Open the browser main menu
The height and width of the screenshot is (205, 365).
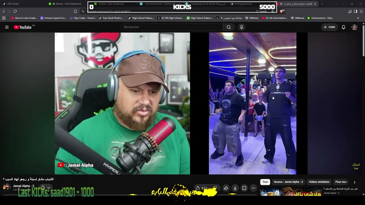361,11
